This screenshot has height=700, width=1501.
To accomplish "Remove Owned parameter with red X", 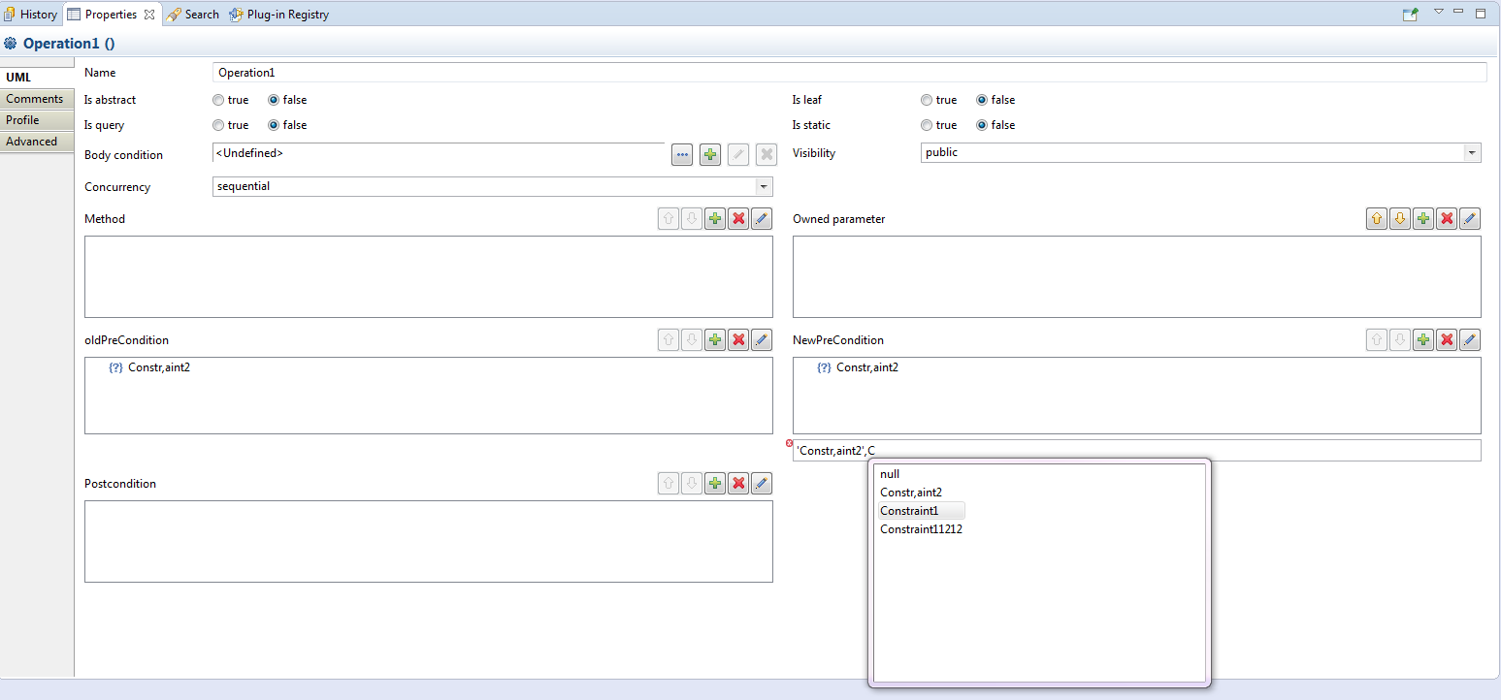I will point(1447,219).
